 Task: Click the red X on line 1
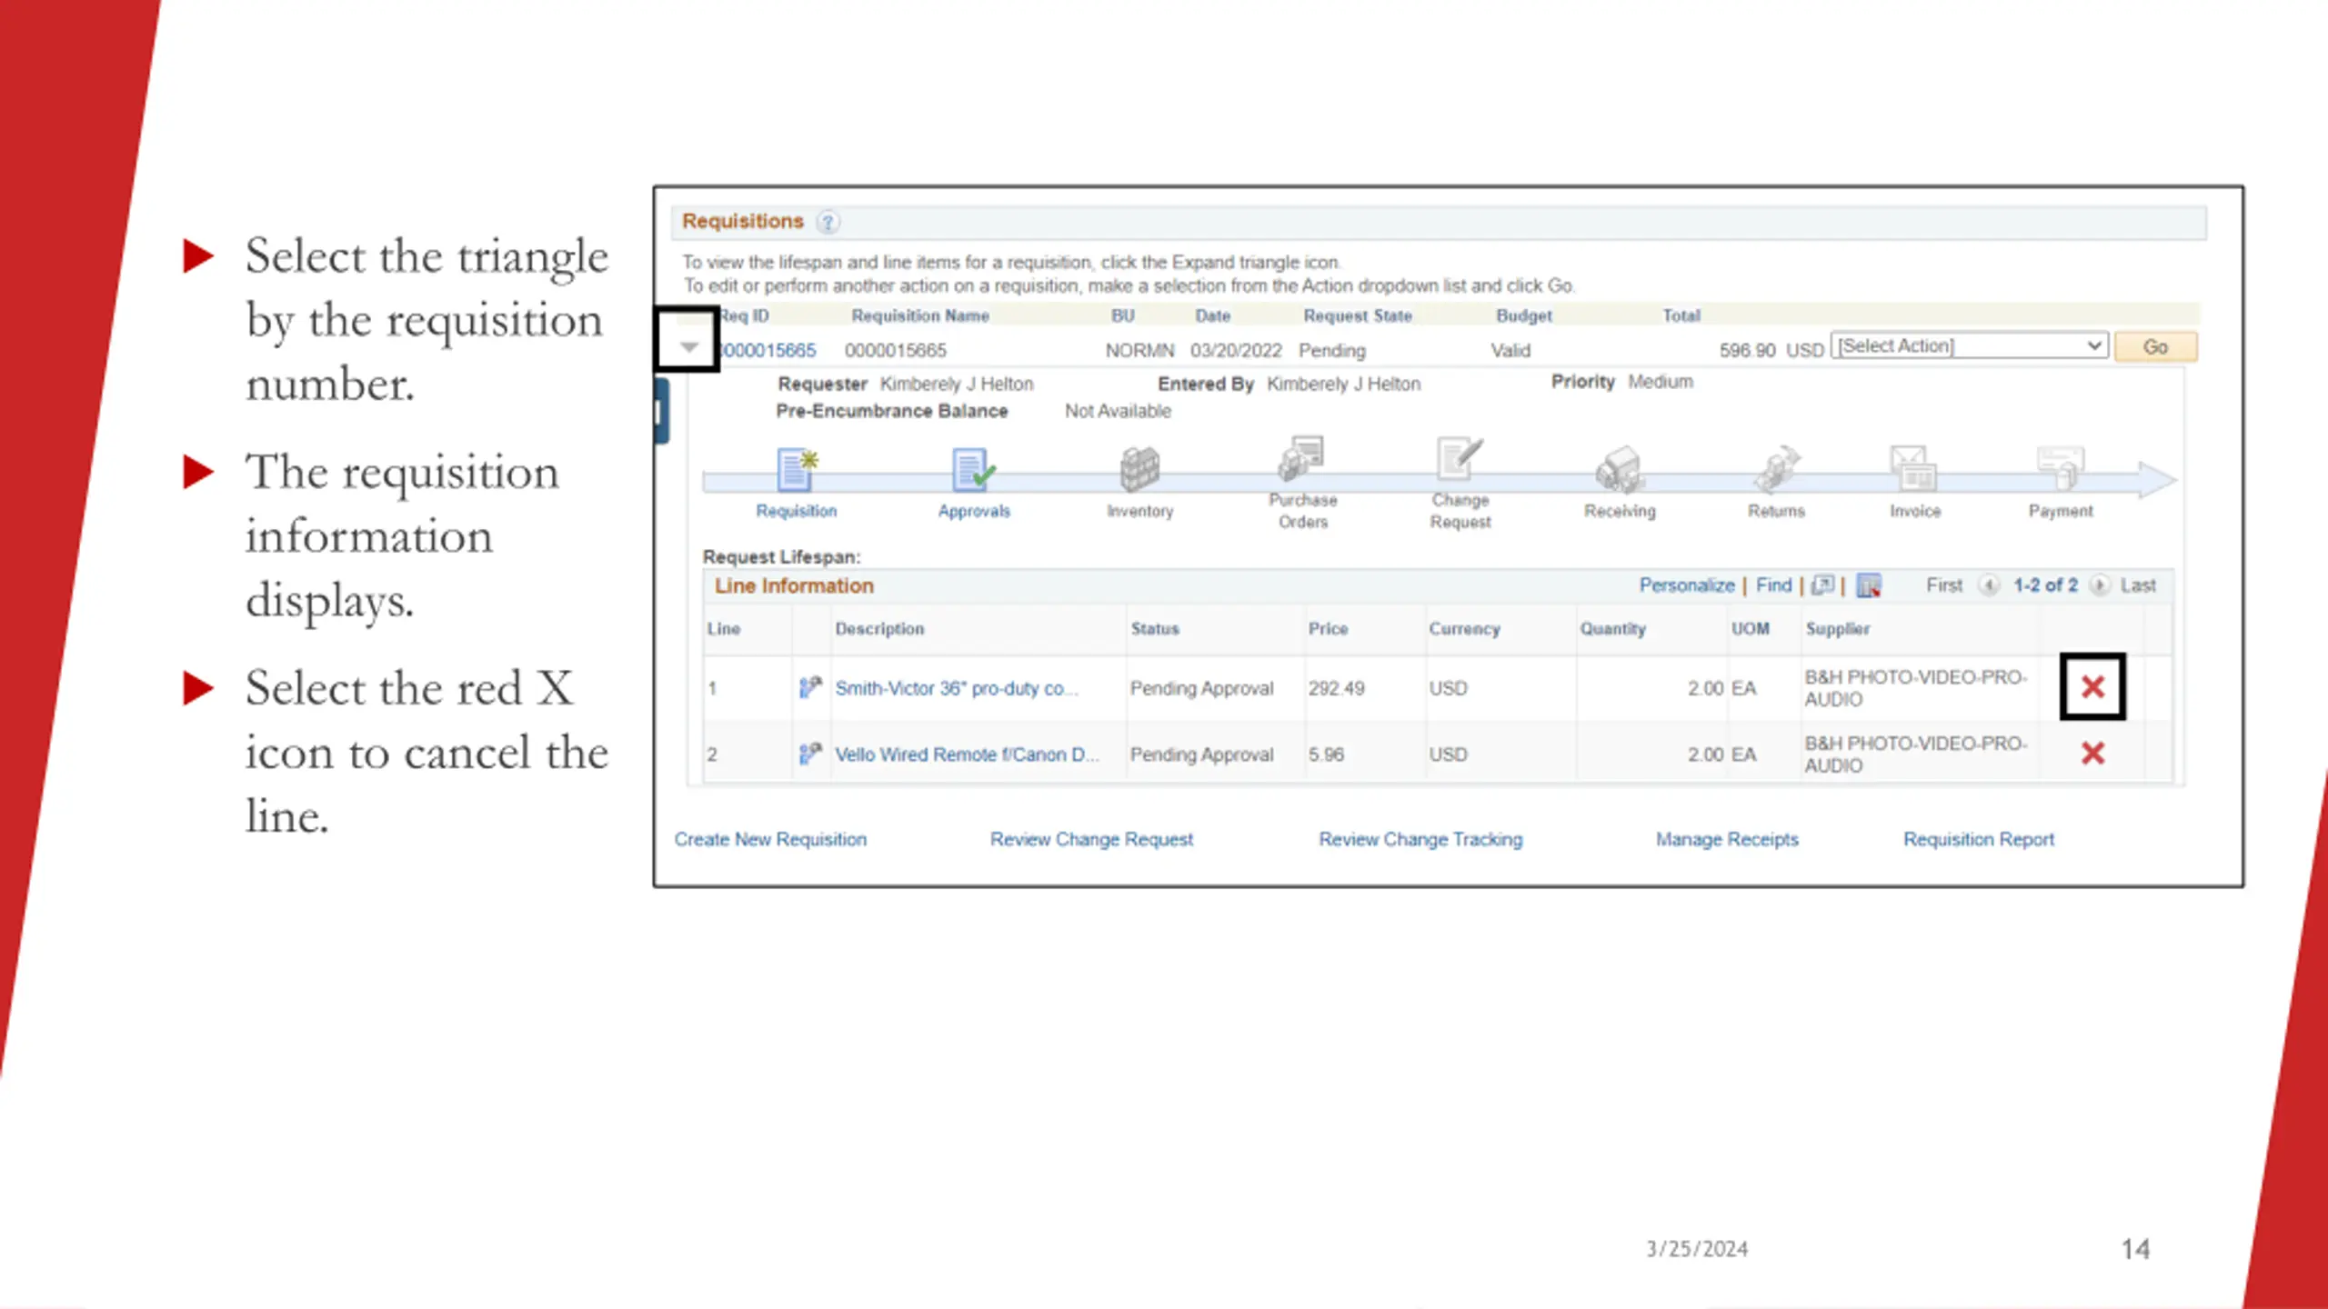tap(2092, 687)
